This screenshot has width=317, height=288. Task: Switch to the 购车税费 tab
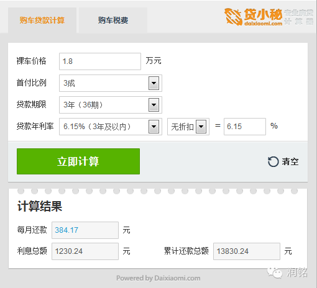tap(113, 20)
